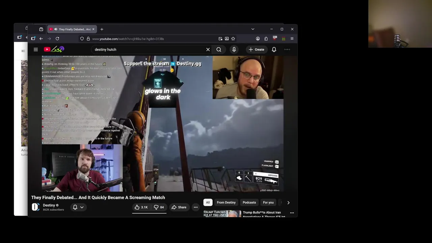432x243 pixels.
Task: Open the Destiny channel avatar
Action: tap(35, 207)
